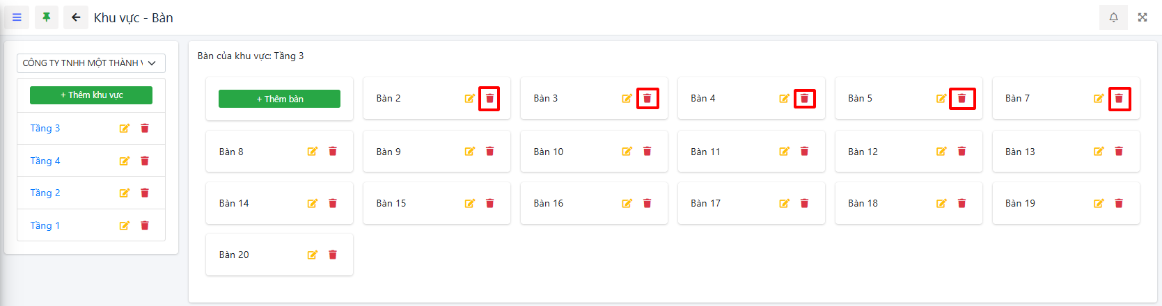Select the Tầng 4 area
Screen dimensions: 1162x306
45,161
